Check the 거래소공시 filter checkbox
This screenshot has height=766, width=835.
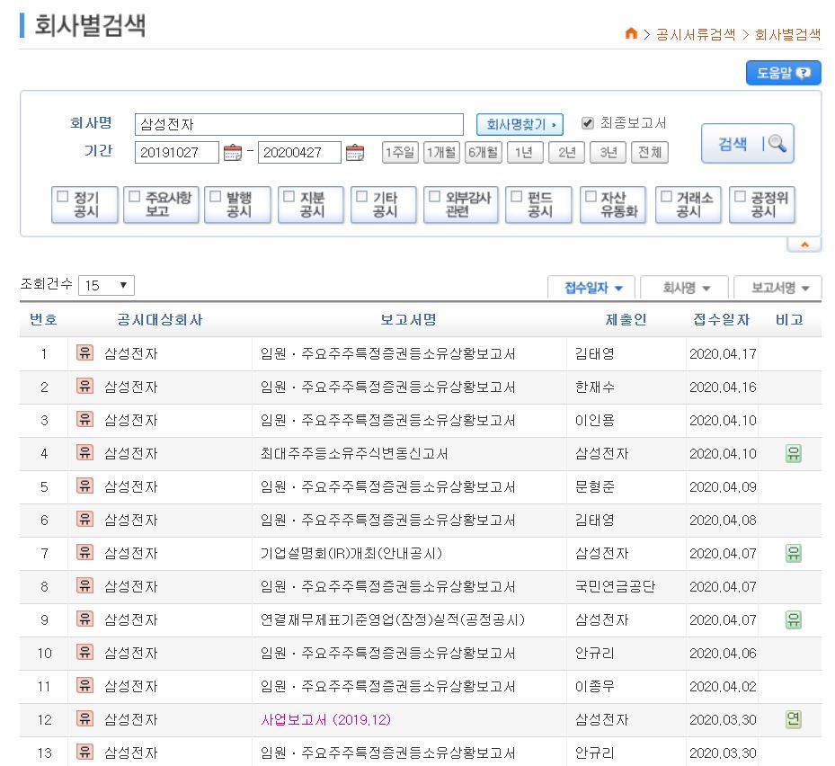pyautogui.click(x=667, y=197)
